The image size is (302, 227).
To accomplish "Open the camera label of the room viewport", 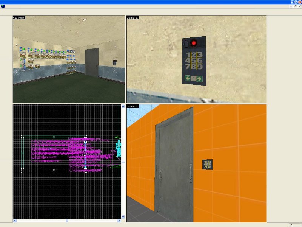I will point(19,17).
